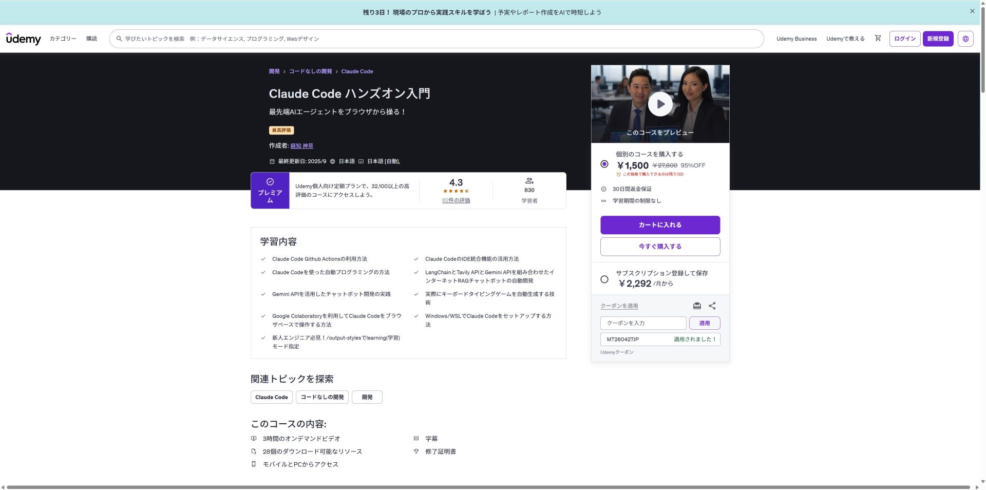Click the gift course icon
The image size is (986, 490).
click(697, 306)
